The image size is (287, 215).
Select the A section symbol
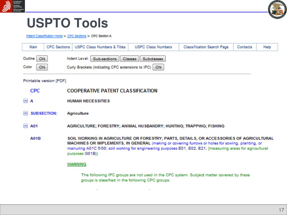(32, 101)
